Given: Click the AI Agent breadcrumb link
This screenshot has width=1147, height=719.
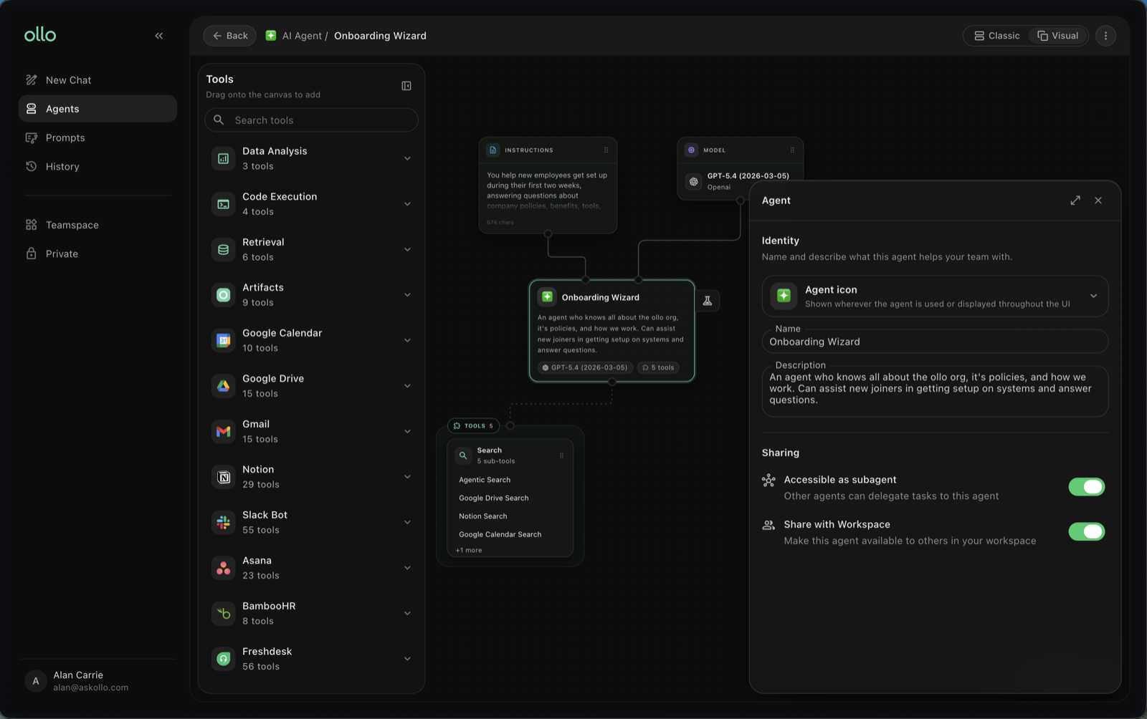Looking at the screenshot, I should point(302,36).
